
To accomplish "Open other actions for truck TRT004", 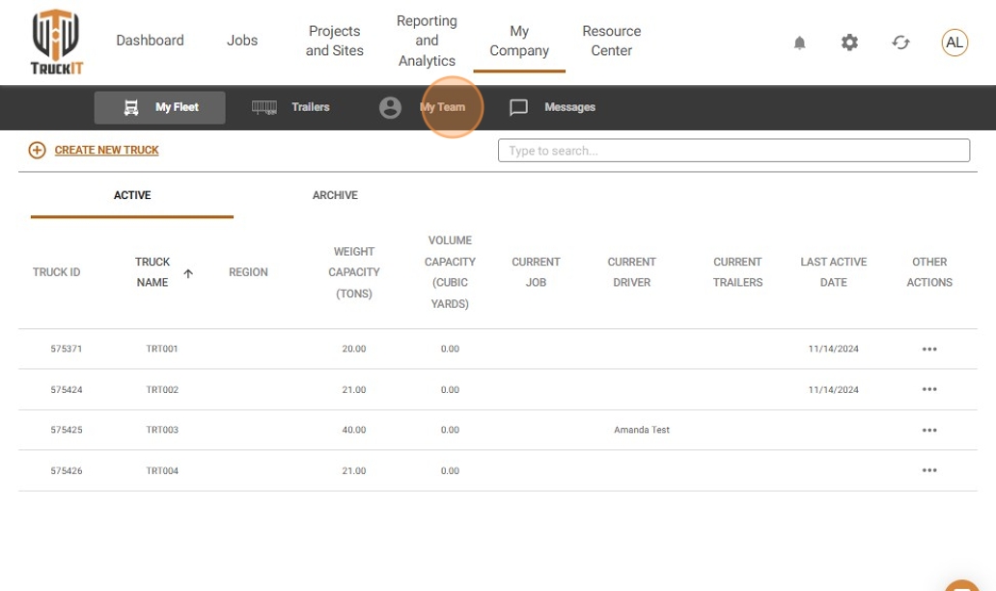I will (x=929, y=470).
